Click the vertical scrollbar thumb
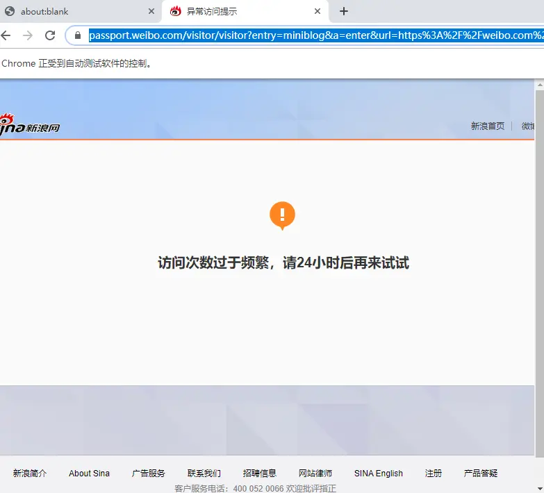The image size is (544, 493). (x=540, y=274)
